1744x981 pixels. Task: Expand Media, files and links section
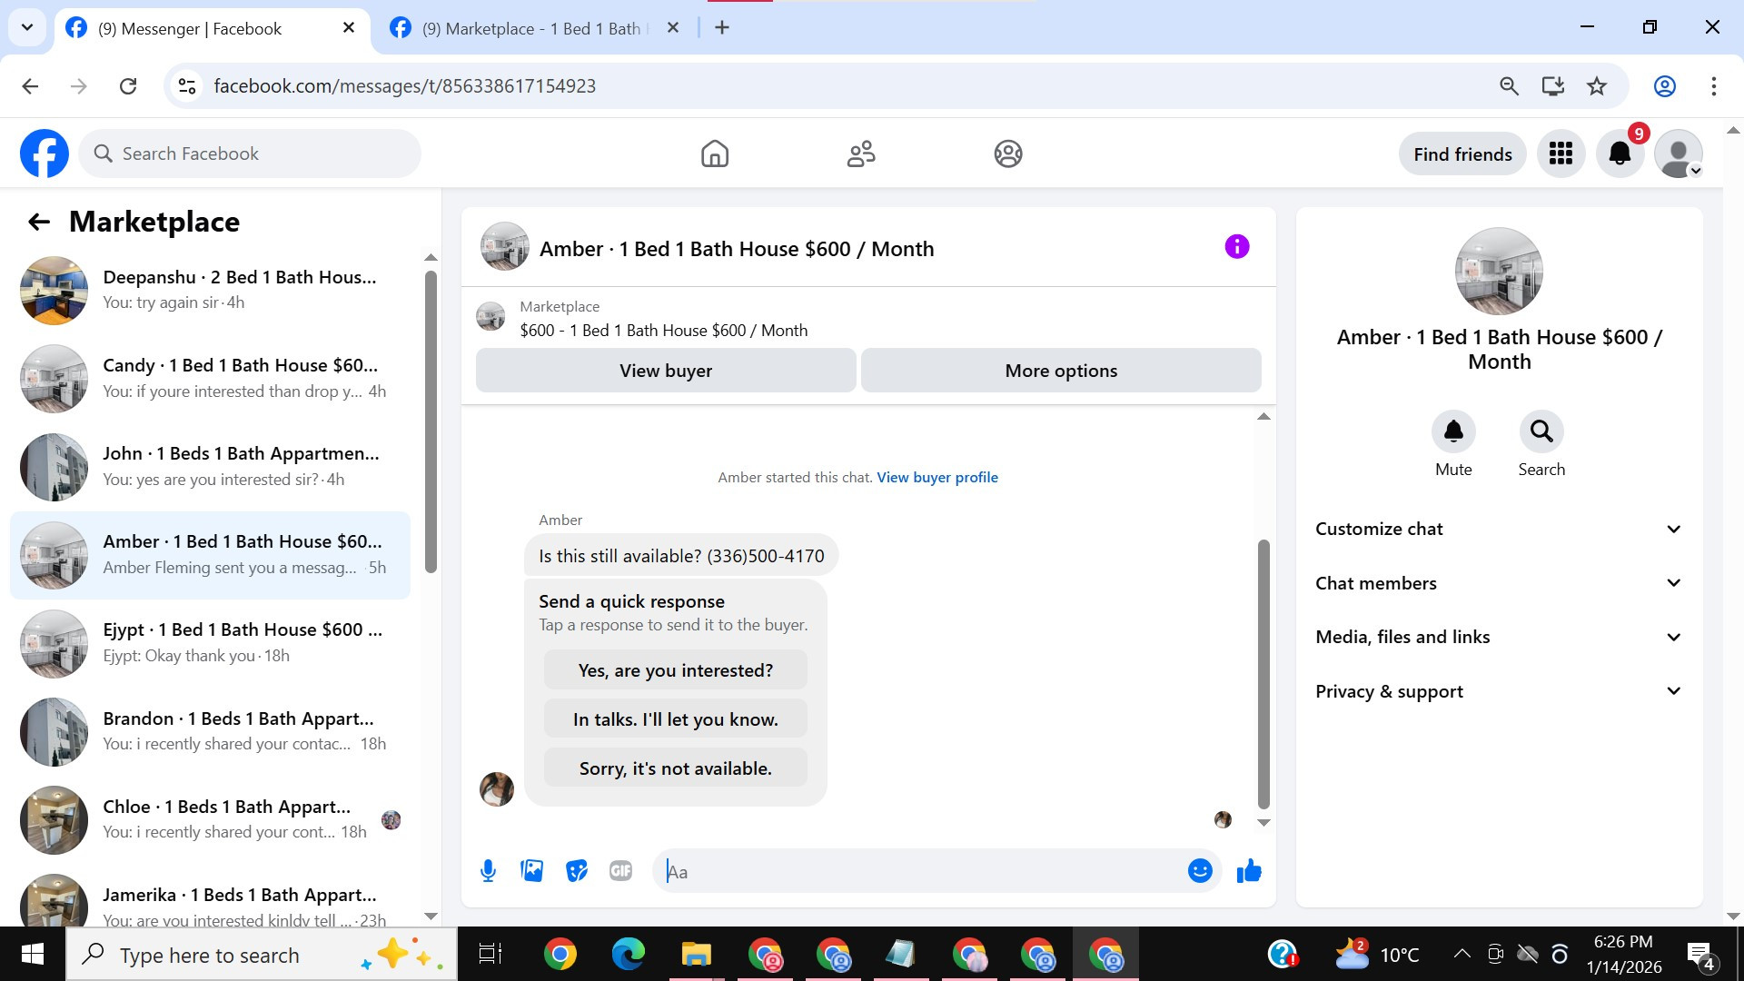pos(1499,637)
